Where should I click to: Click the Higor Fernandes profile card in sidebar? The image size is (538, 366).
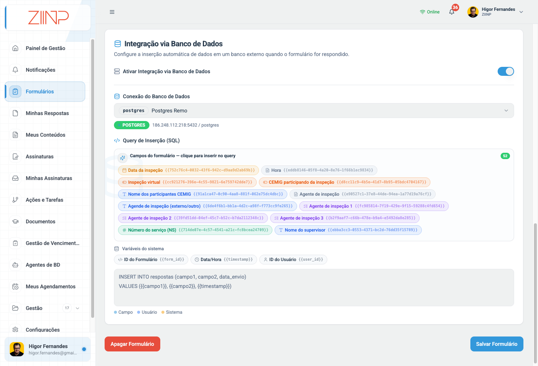(47, 349)
